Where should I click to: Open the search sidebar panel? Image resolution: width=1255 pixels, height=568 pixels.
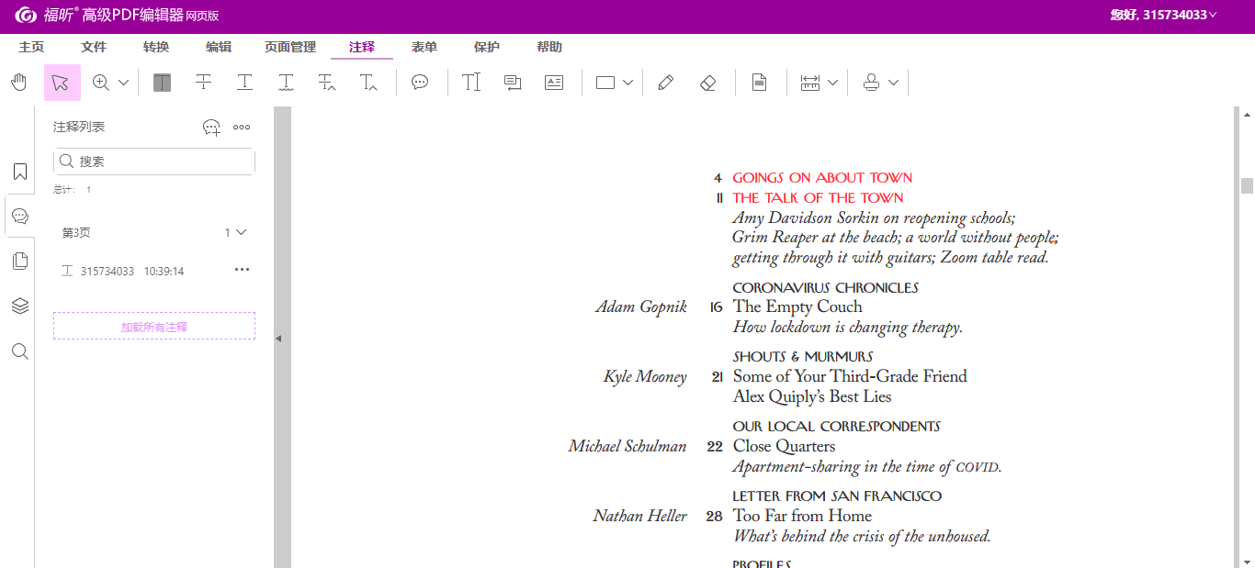pyautogui.click(x=19, y=351)
